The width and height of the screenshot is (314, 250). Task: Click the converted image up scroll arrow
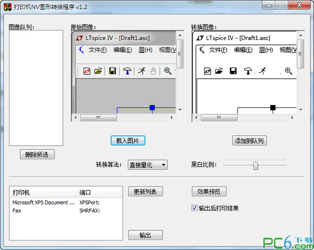coord(300,35)
